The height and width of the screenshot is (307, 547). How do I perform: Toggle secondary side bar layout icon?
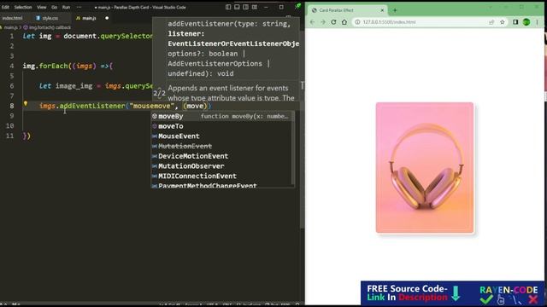coord(245,7)
